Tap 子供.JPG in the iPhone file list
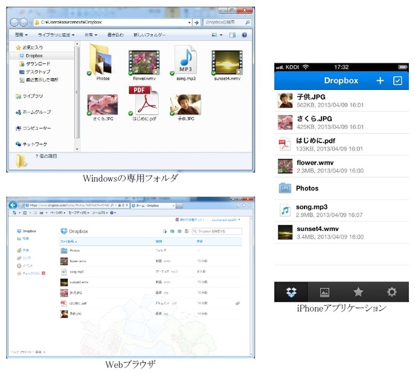 [341, 101]
